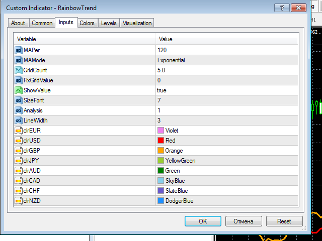Click the integer icon beside SizeFont
Viewport: 322px width, 241px height.
point(18,100)
